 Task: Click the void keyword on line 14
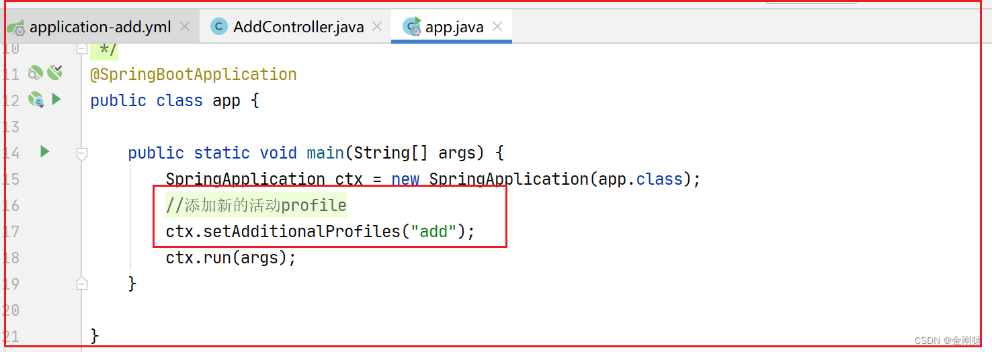[278, 153]
